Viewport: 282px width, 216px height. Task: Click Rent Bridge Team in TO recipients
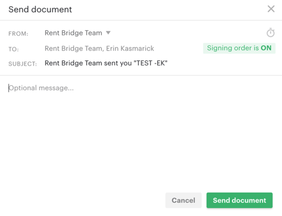pyautogui.click(x=74, y=48)
